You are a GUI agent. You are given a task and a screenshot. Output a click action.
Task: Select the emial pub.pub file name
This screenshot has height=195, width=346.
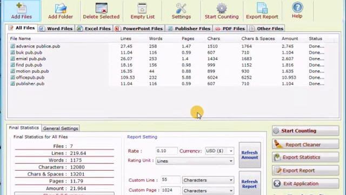(x=31, y=58)
